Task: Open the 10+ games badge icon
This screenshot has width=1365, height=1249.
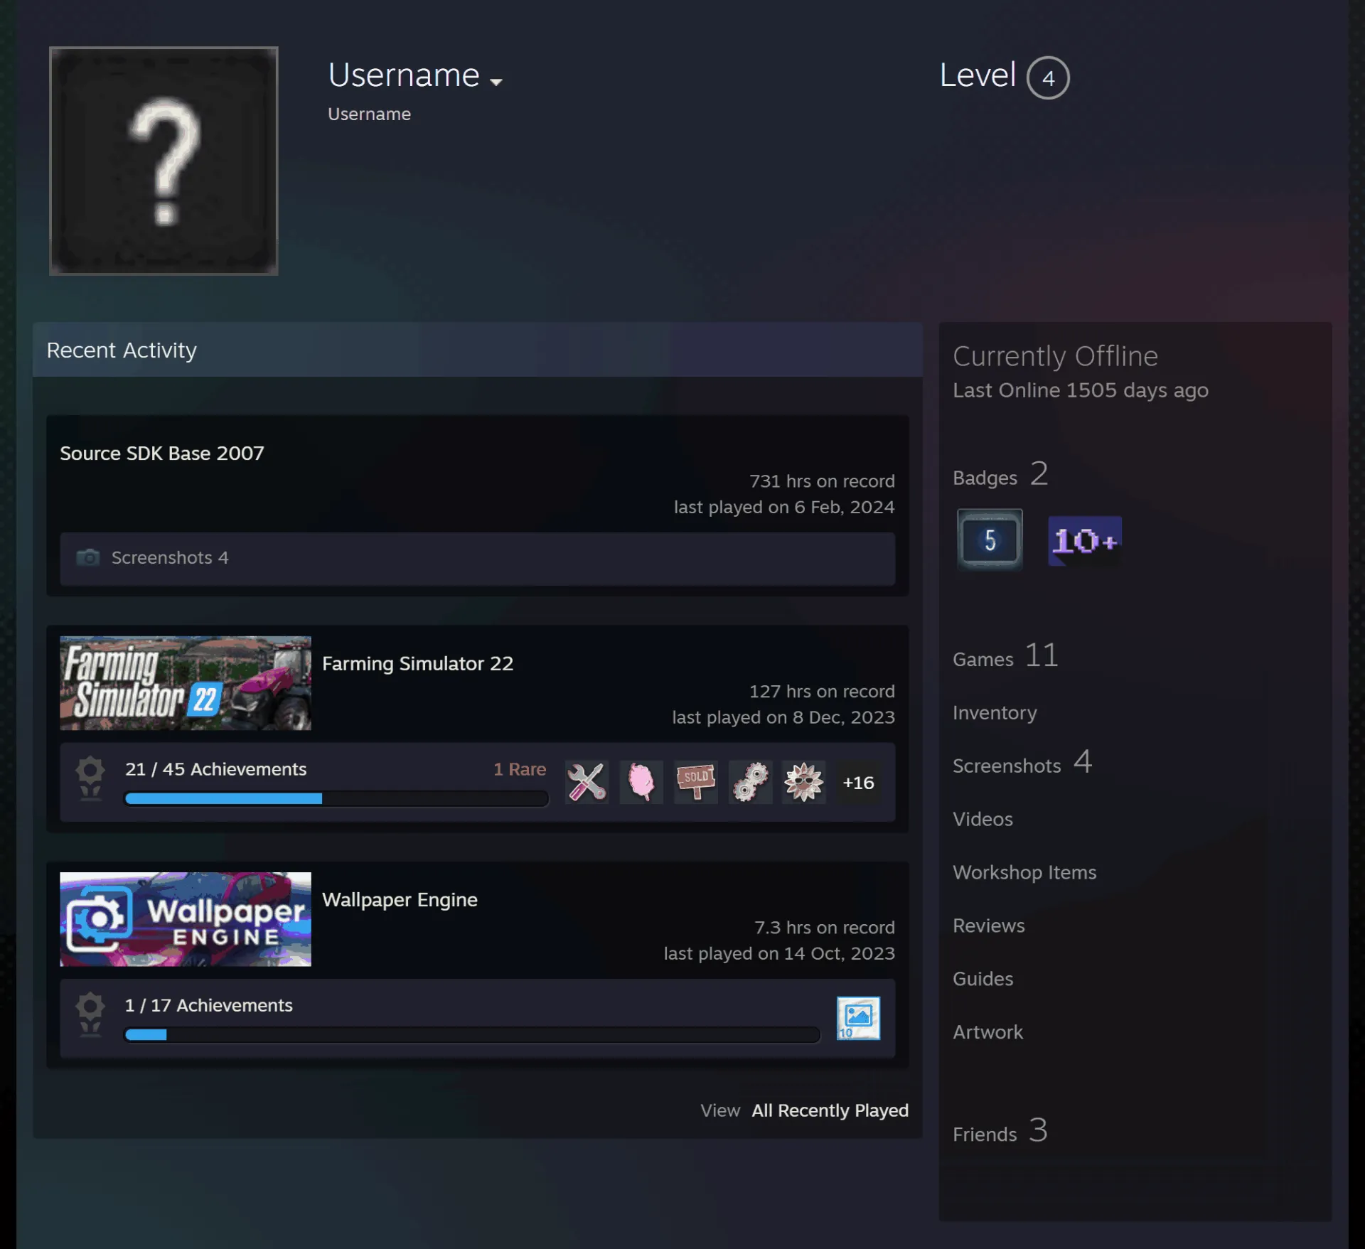Action: [x=1084, y=540]
